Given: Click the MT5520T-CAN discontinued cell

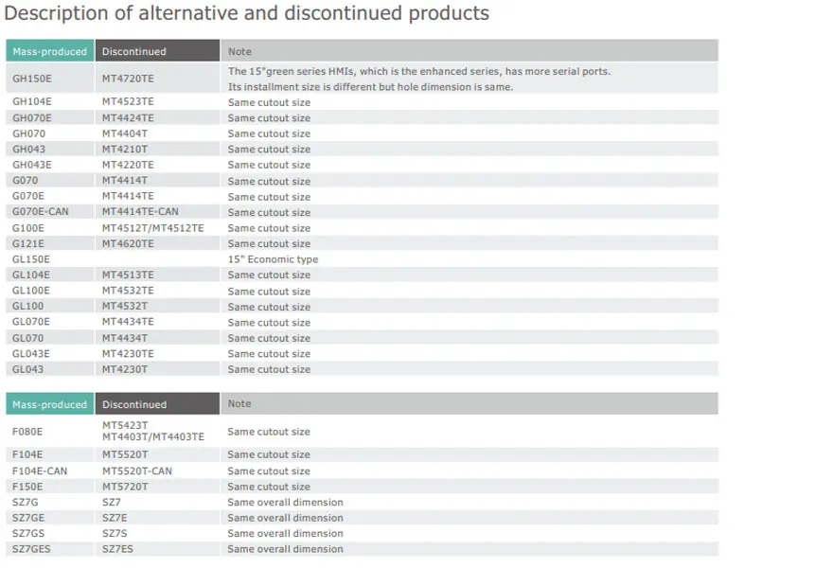Looking at the screenshot, I should [x=137, y=470].
